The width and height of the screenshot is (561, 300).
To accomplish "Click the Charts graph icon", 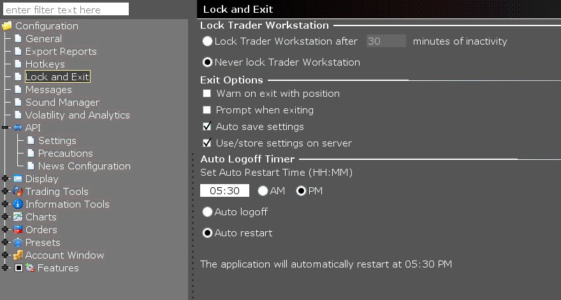I will (x=18, y=217).
